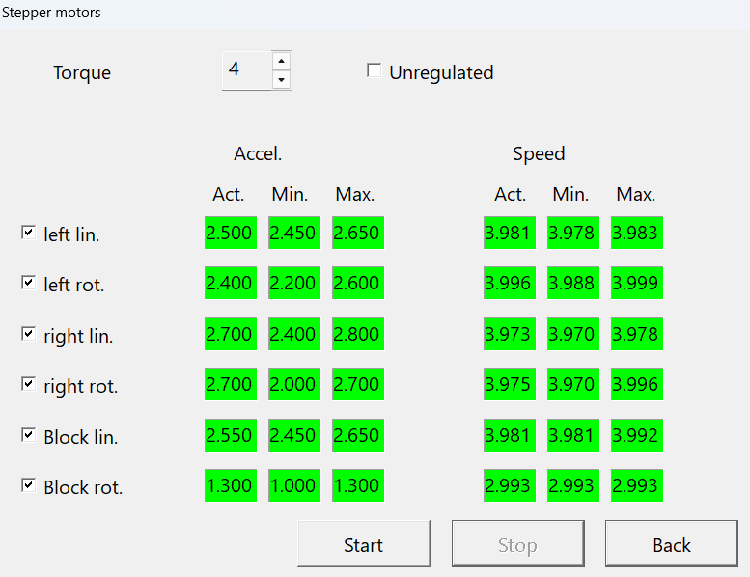
Task: Go Back from Stepper motors screen
Action: pyautogui.click(x=672, y=544)
